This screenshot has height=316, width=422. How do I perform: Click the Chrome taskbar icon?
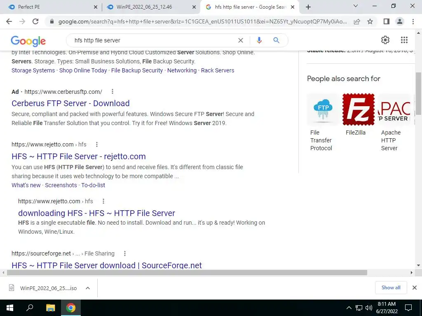coord(71,308)
